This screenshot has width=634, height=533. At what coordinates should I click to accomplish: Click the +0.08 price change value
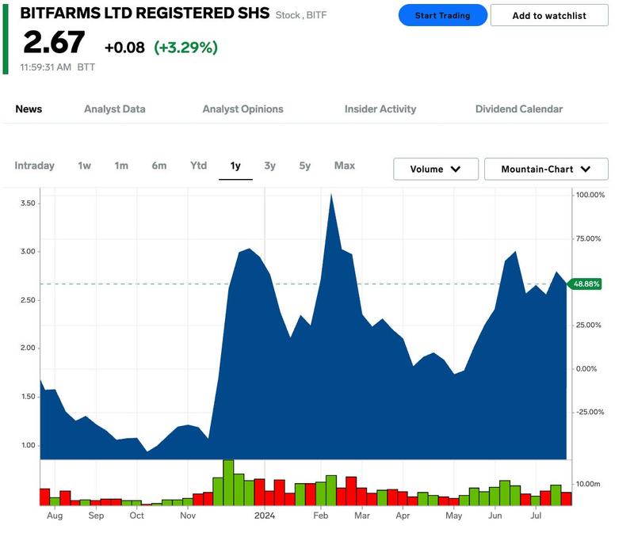pyautogui.click(x=124, y=48)
